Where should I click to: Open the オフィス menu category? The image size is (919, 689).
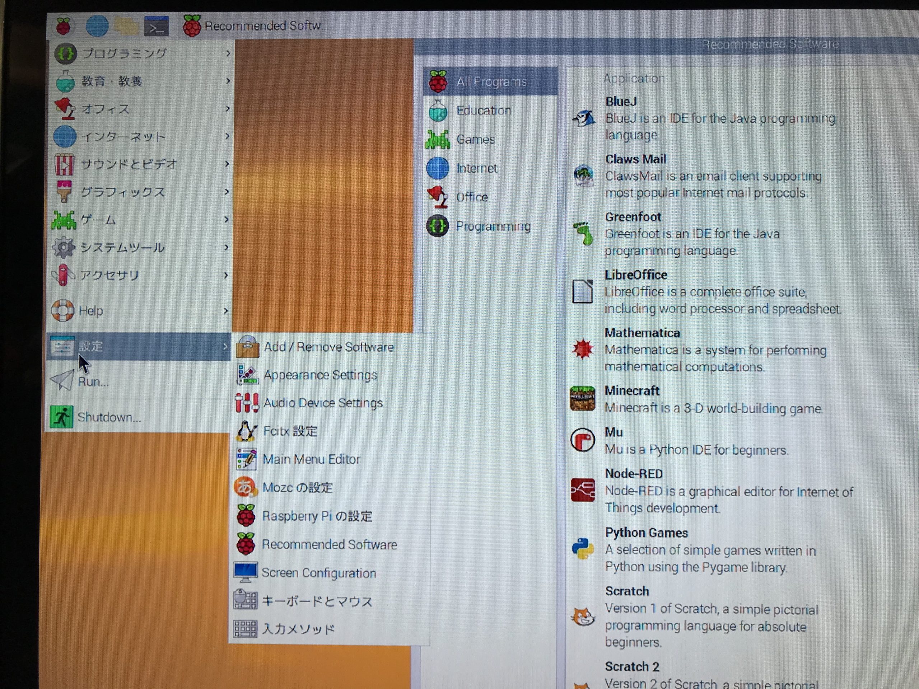[x=140, y=109]
